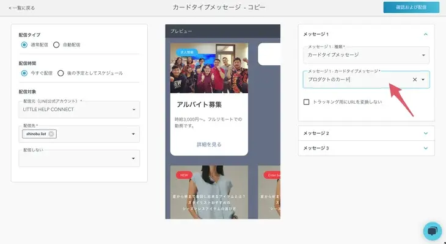446x244 pixels.
Task: Collapse the メッセージ 1 section
Action: [x=425, y=35]
